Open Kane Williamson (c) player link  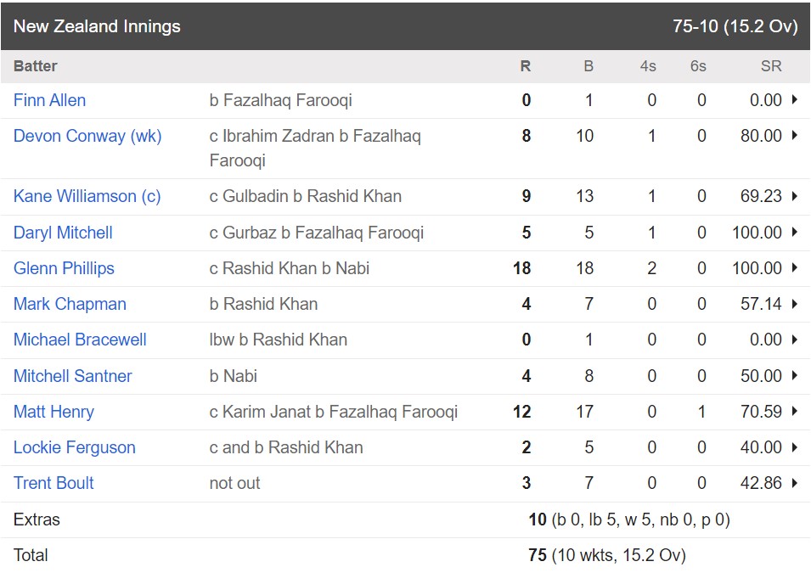pyautogui.click(x=87, y=196)
